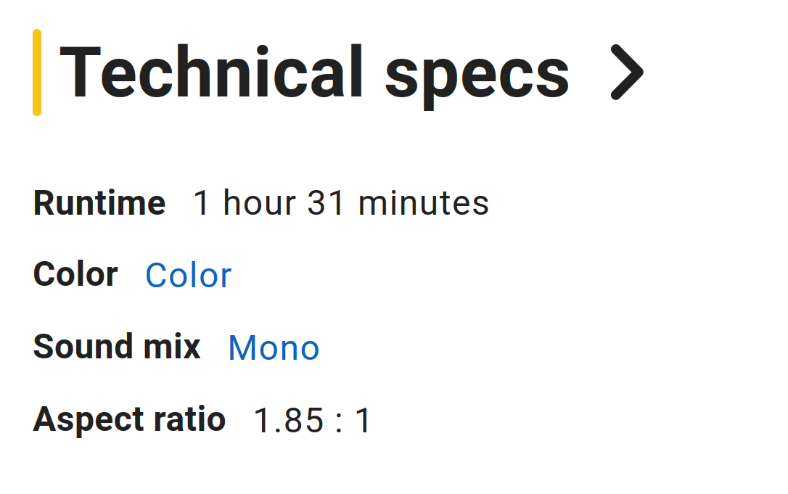Click the word mix in Sound mix

(x=172, y=347)
